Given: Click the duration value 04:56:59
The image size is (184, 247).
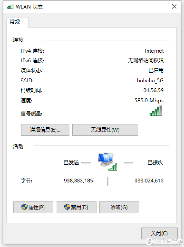Looking at the screenshot, I should (x=153, y=90).
